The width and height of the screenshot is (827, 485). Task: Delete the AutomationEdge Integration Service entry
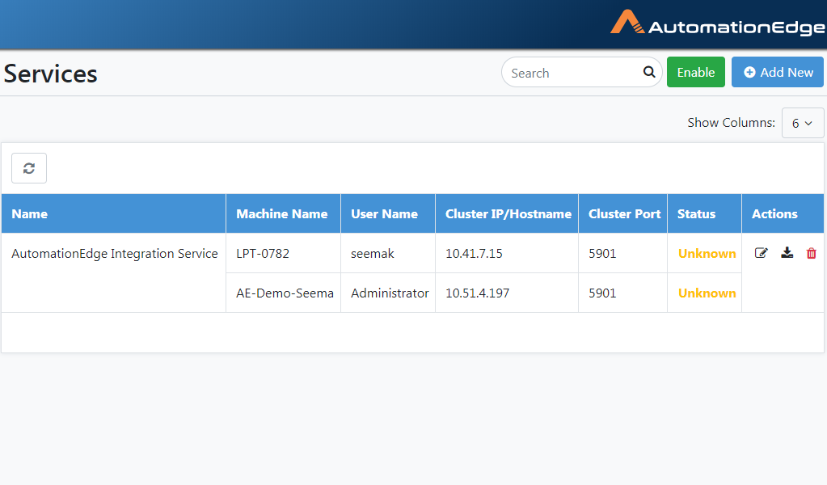point(811,253)
